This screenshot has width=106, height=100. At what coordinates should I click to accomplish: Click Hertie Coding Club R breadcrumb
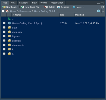(x=45, y=11)
